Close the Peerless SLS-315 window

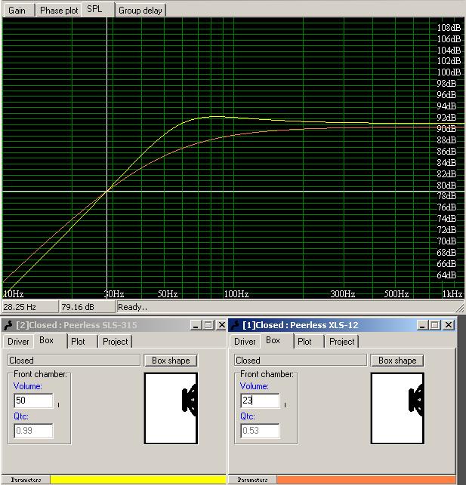click(x=222, y=325)
